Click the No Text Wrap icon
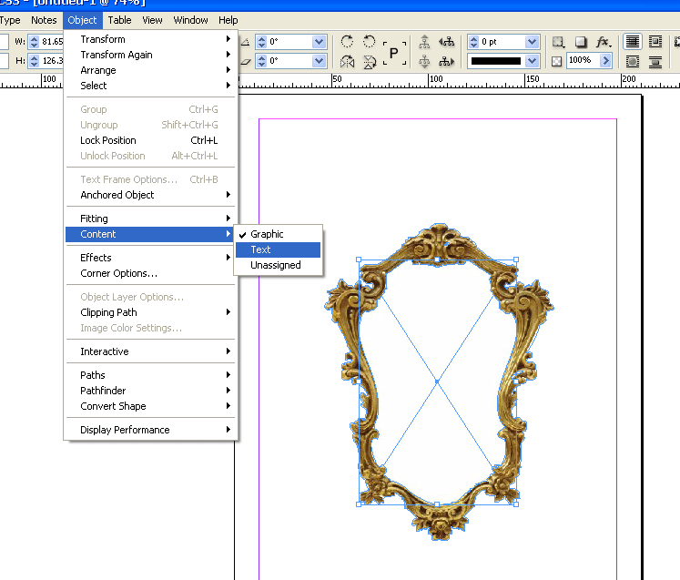The image size is (680, 580). tap(632, 42)
